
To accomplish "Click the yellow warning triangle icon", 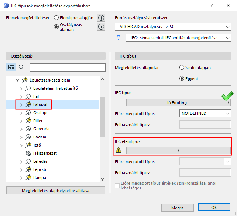I will [x=118, y=150].
